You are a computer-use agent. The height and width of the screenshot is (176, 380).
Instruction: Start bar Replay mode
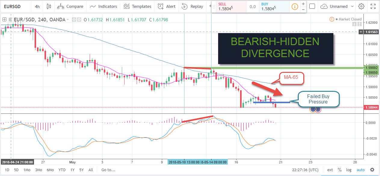pos(193,6)
